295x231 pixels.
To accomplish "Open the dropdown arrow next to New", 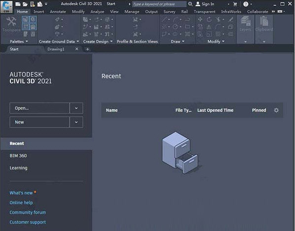I will tap(76, 122).
